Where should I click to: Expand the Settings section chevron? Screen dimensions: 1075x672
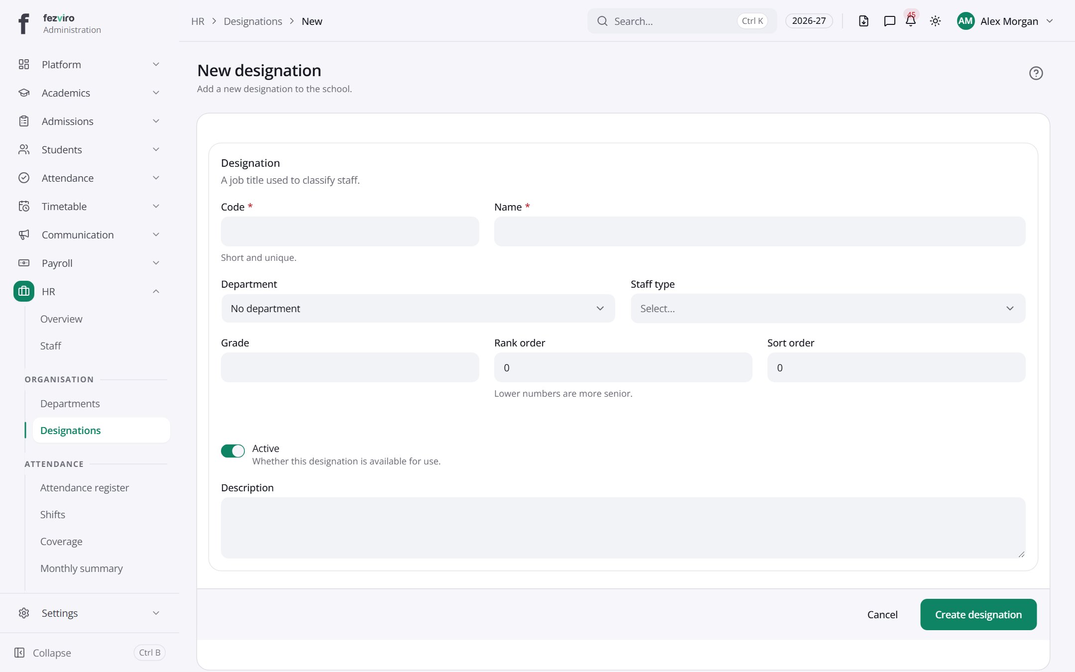(156, 613)
